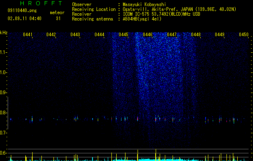253x161 pixels.
Task: Click the ICOM IC-575 receiver text
Action: coord(162,14)
